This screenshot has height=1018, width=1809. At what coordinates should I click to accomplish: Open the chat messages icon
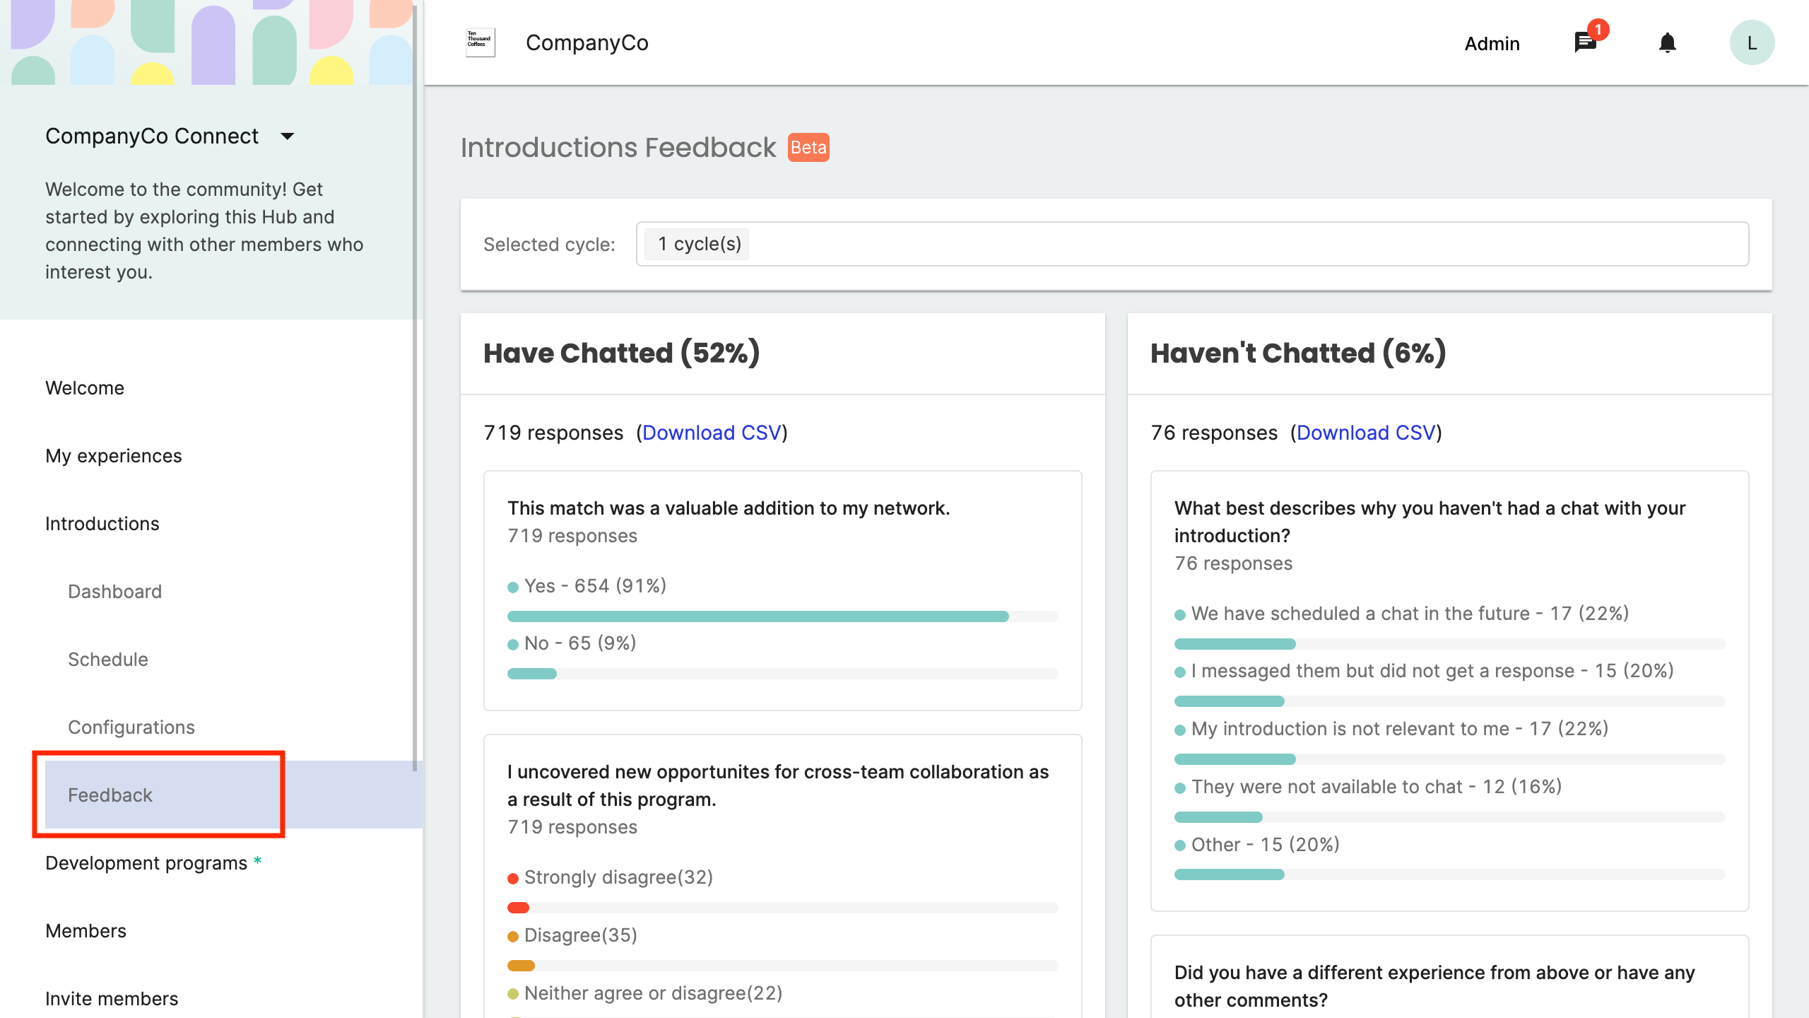1585,42
